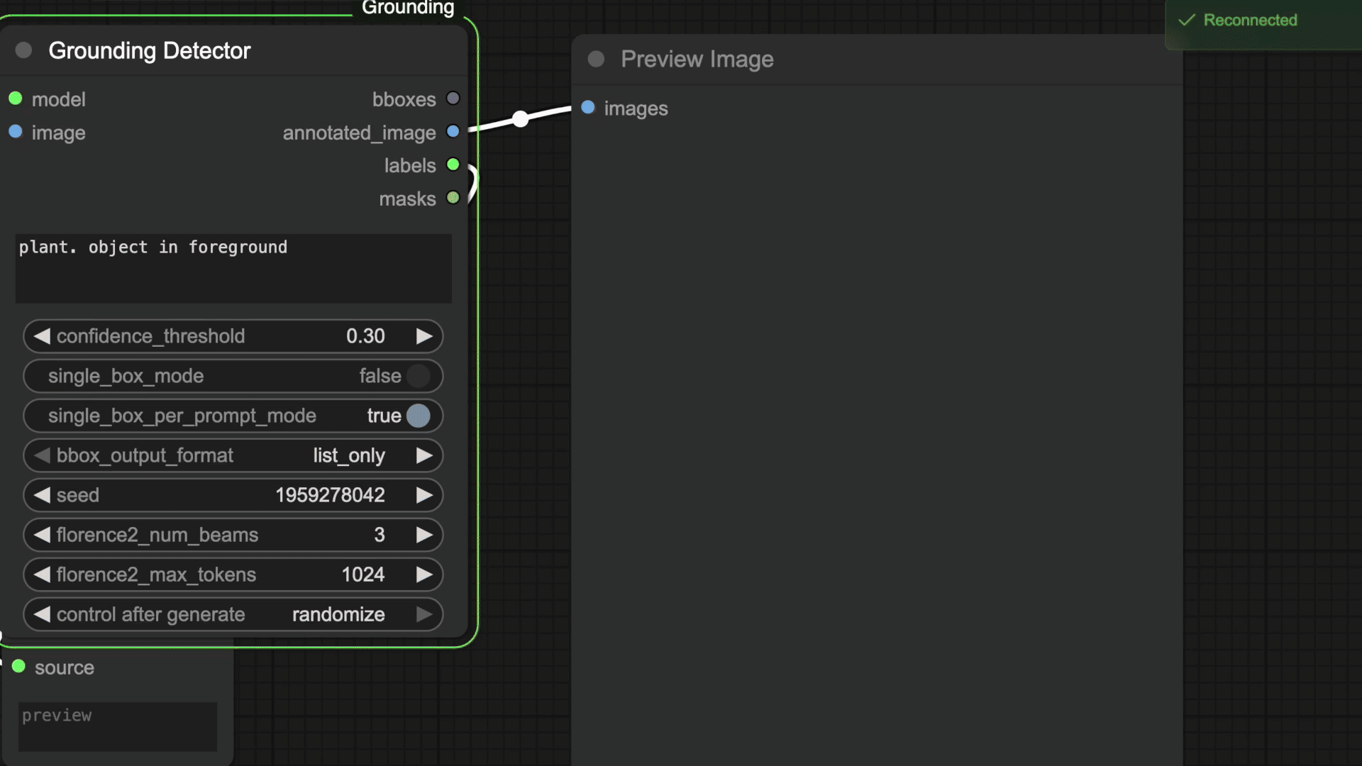Decrease confidence_threshold with left arrow

click(x=42, y=336)
